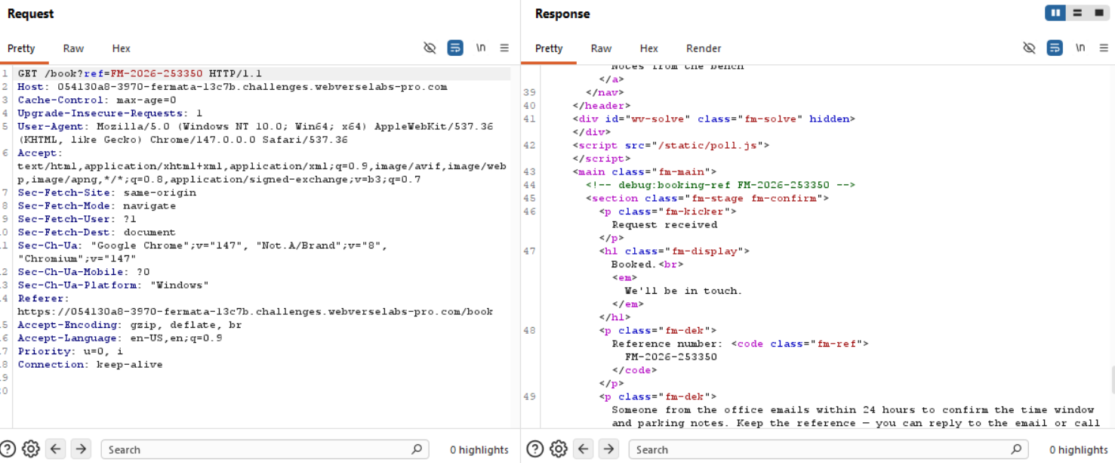The width and height of the screenshot is (1115, 463).
Task: Open Response panel options hamburger menu
Action: pyautogui.click(x=1104, y=48)
